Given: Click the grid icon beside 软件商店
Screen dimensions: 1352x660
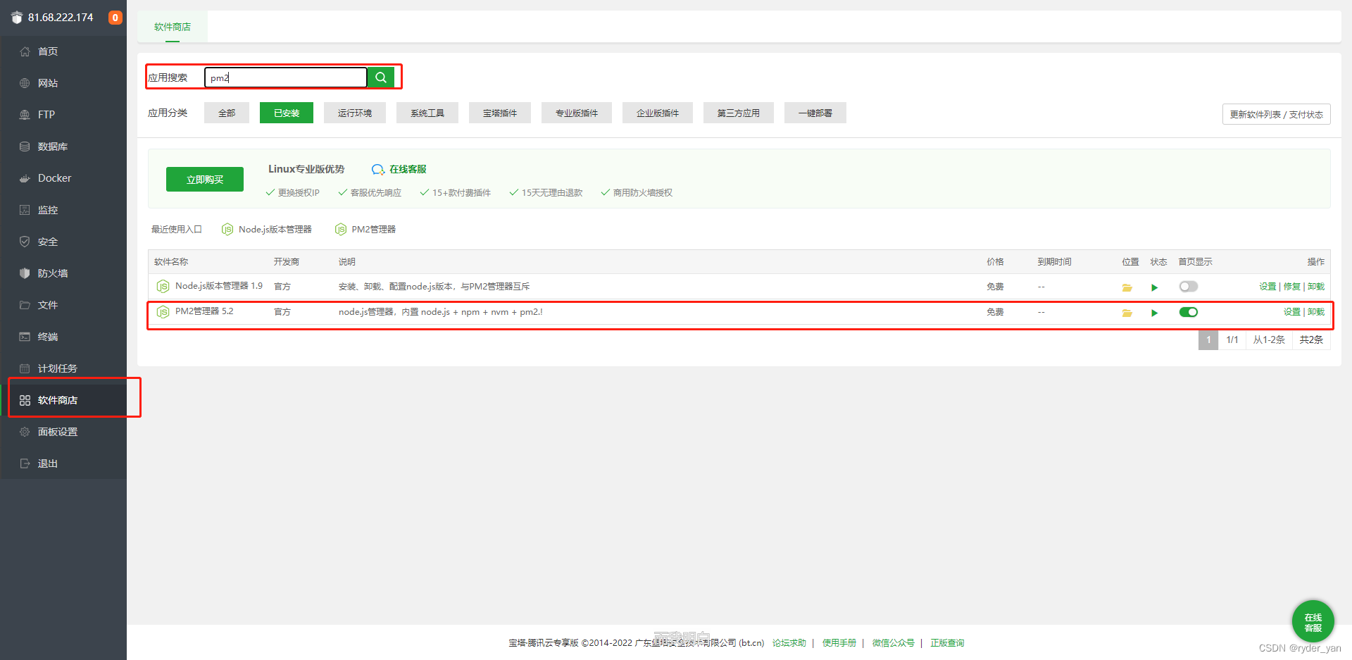Looking at the screenshot, I should pos(25,400).
